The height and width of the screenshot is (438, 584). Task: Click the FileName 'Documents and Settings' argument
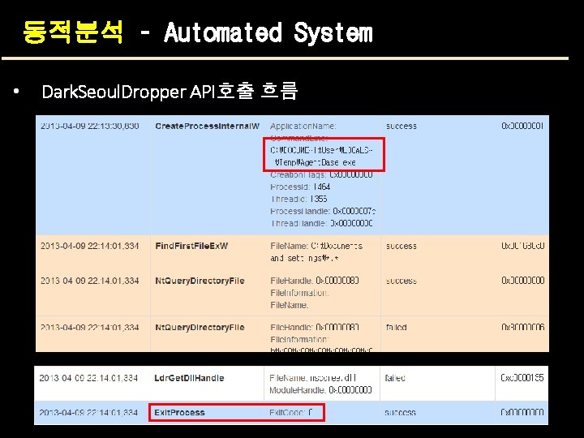coord(316,251)
